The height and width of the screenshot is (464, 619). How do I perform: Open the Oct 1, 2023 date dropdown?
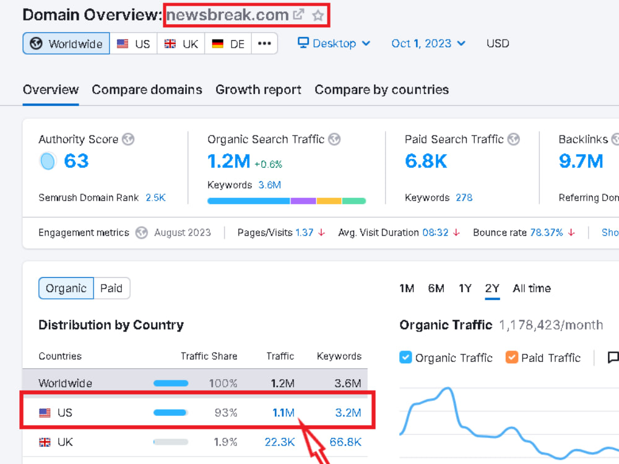coord(428,43)
